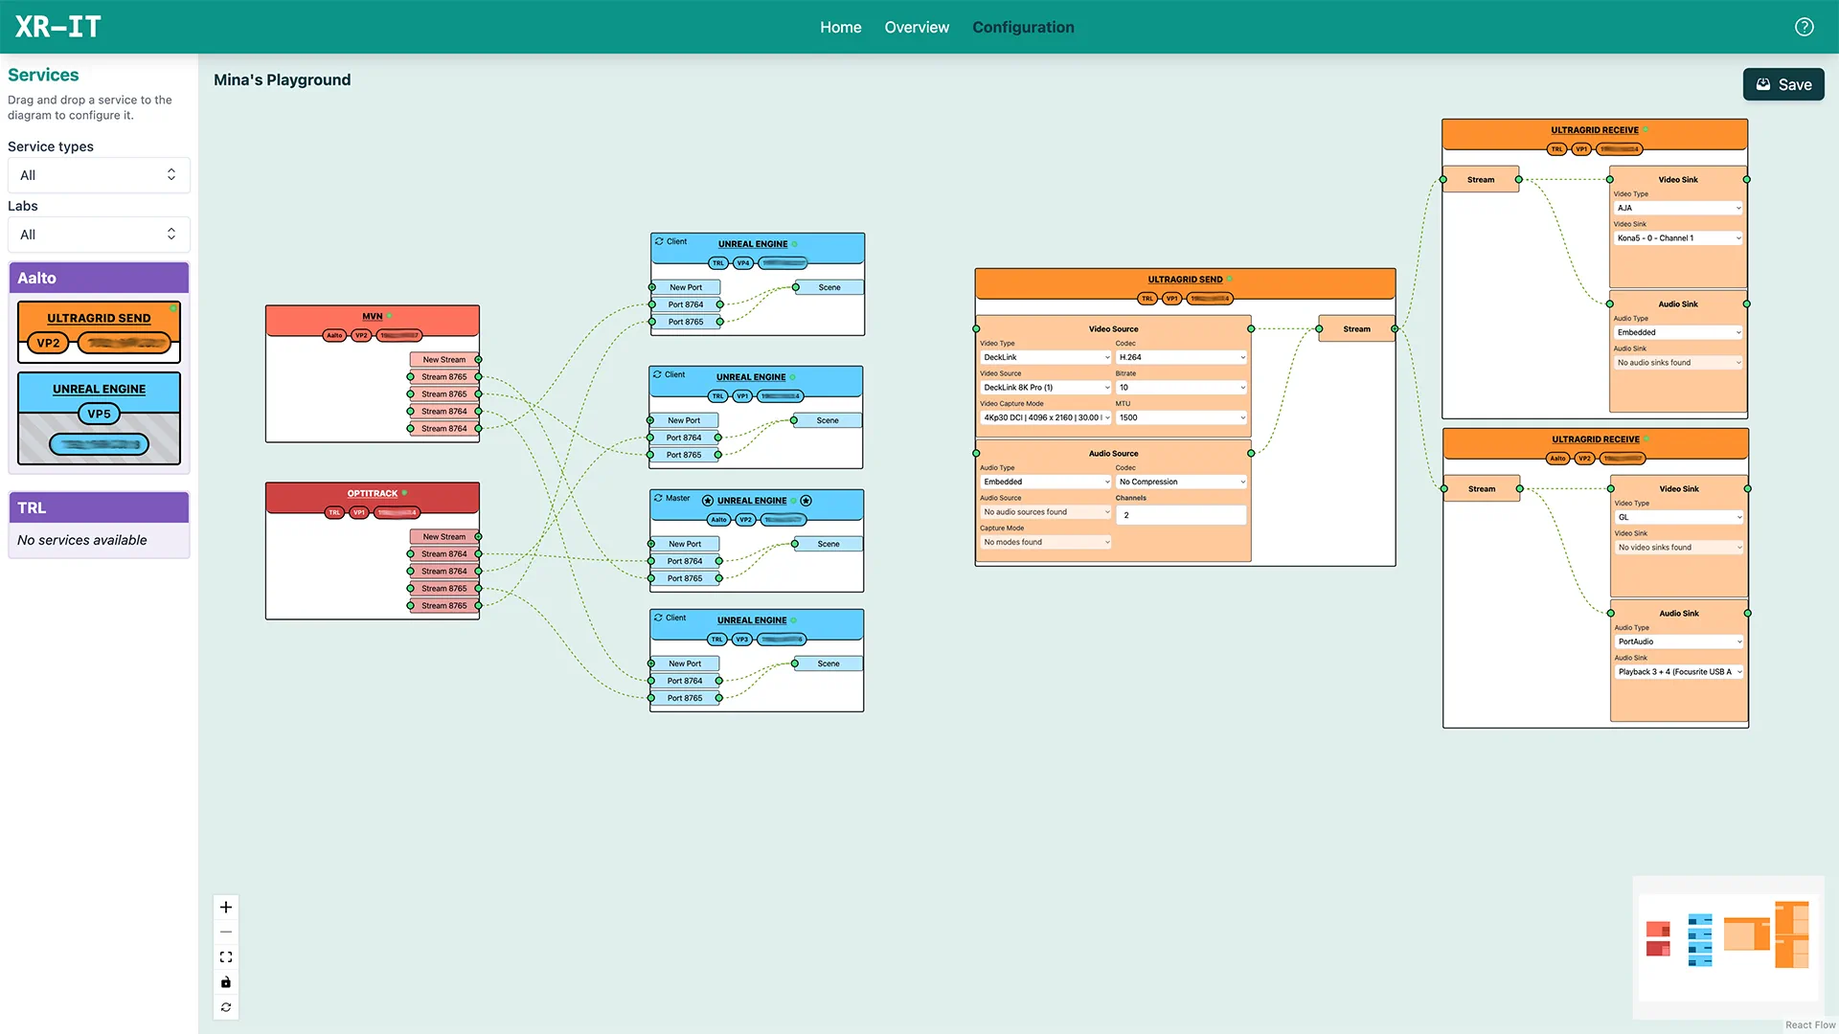Zoom out of the diagram canvas
Screen dimensions: 1839x1034
(226, 932)
